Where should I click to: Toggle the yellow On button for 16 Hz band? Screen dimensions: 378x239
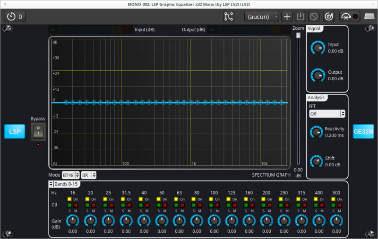(69, 199)
